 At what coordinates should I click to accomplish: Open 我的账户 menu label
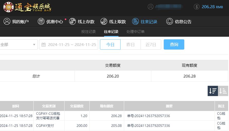click(x=20, y=22)
